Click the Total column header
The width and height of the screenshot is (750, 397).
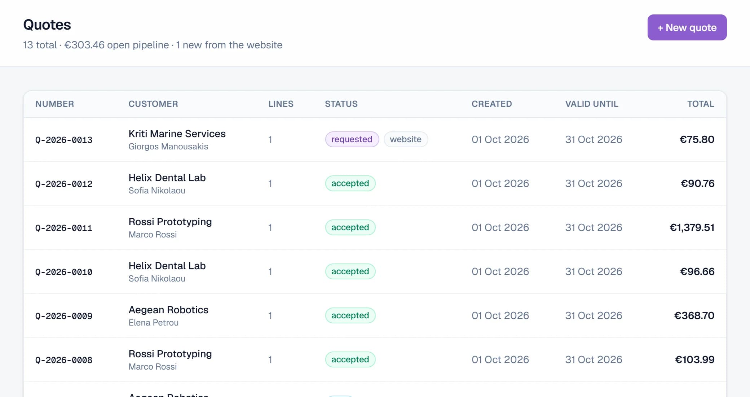point(701,104)
